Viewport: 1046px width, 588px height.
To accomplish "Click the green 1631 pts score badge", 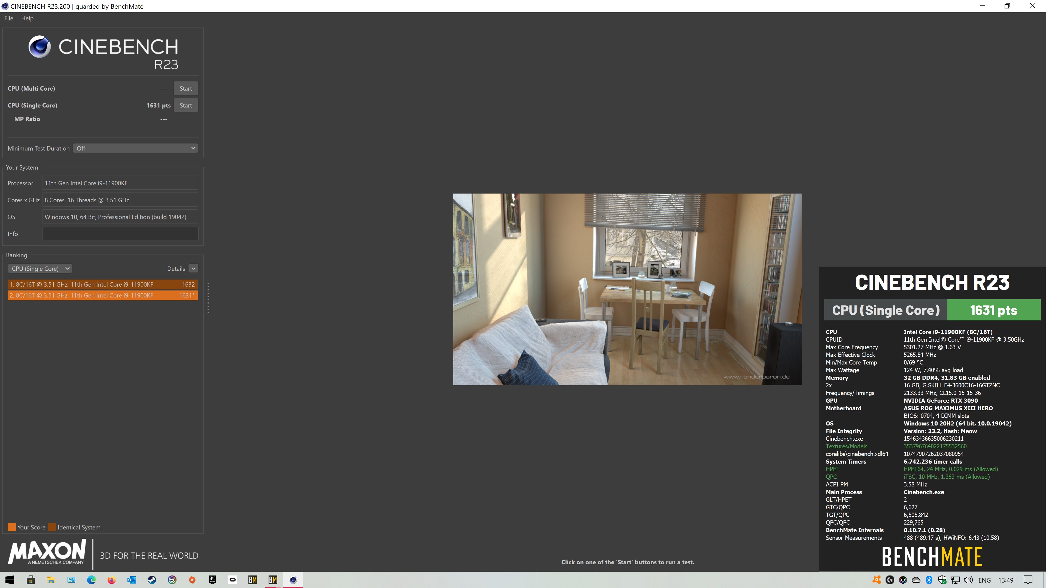I will pos(994,310).
